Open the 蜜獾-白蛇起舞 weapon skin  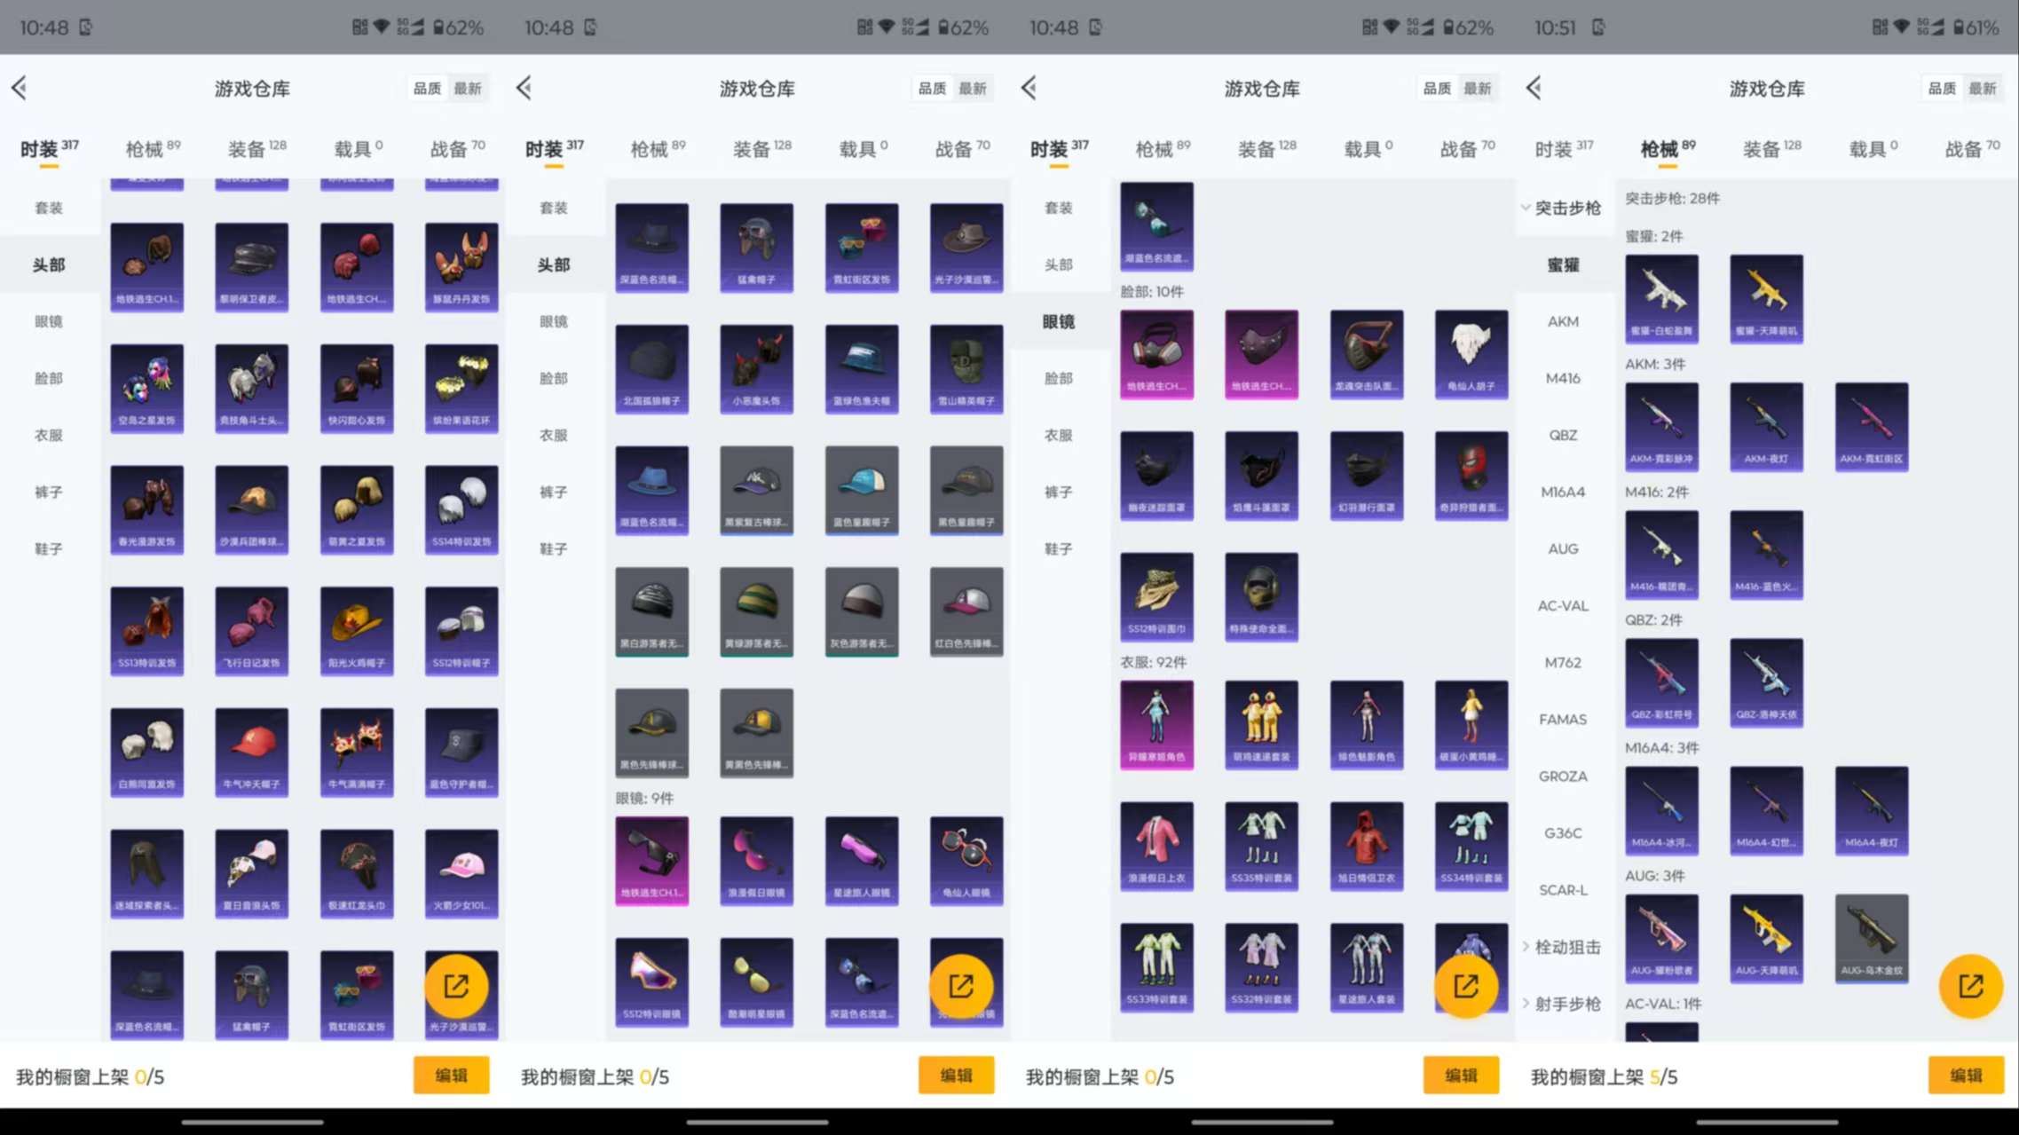tap(1661, 297)
